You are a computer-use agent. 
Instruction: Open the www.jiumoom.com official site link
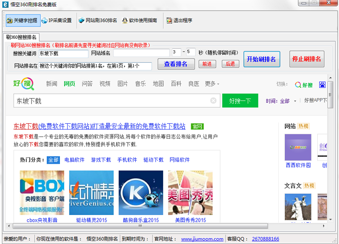202,239
